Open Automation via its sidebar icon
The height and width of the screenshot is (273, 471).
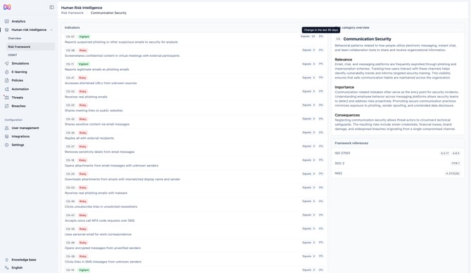tap(6, 89)
